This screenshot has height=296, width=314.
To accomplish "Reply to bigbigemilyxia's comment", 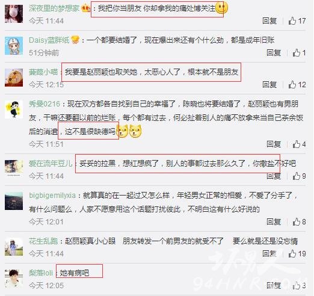I will [x=274, y=221].
